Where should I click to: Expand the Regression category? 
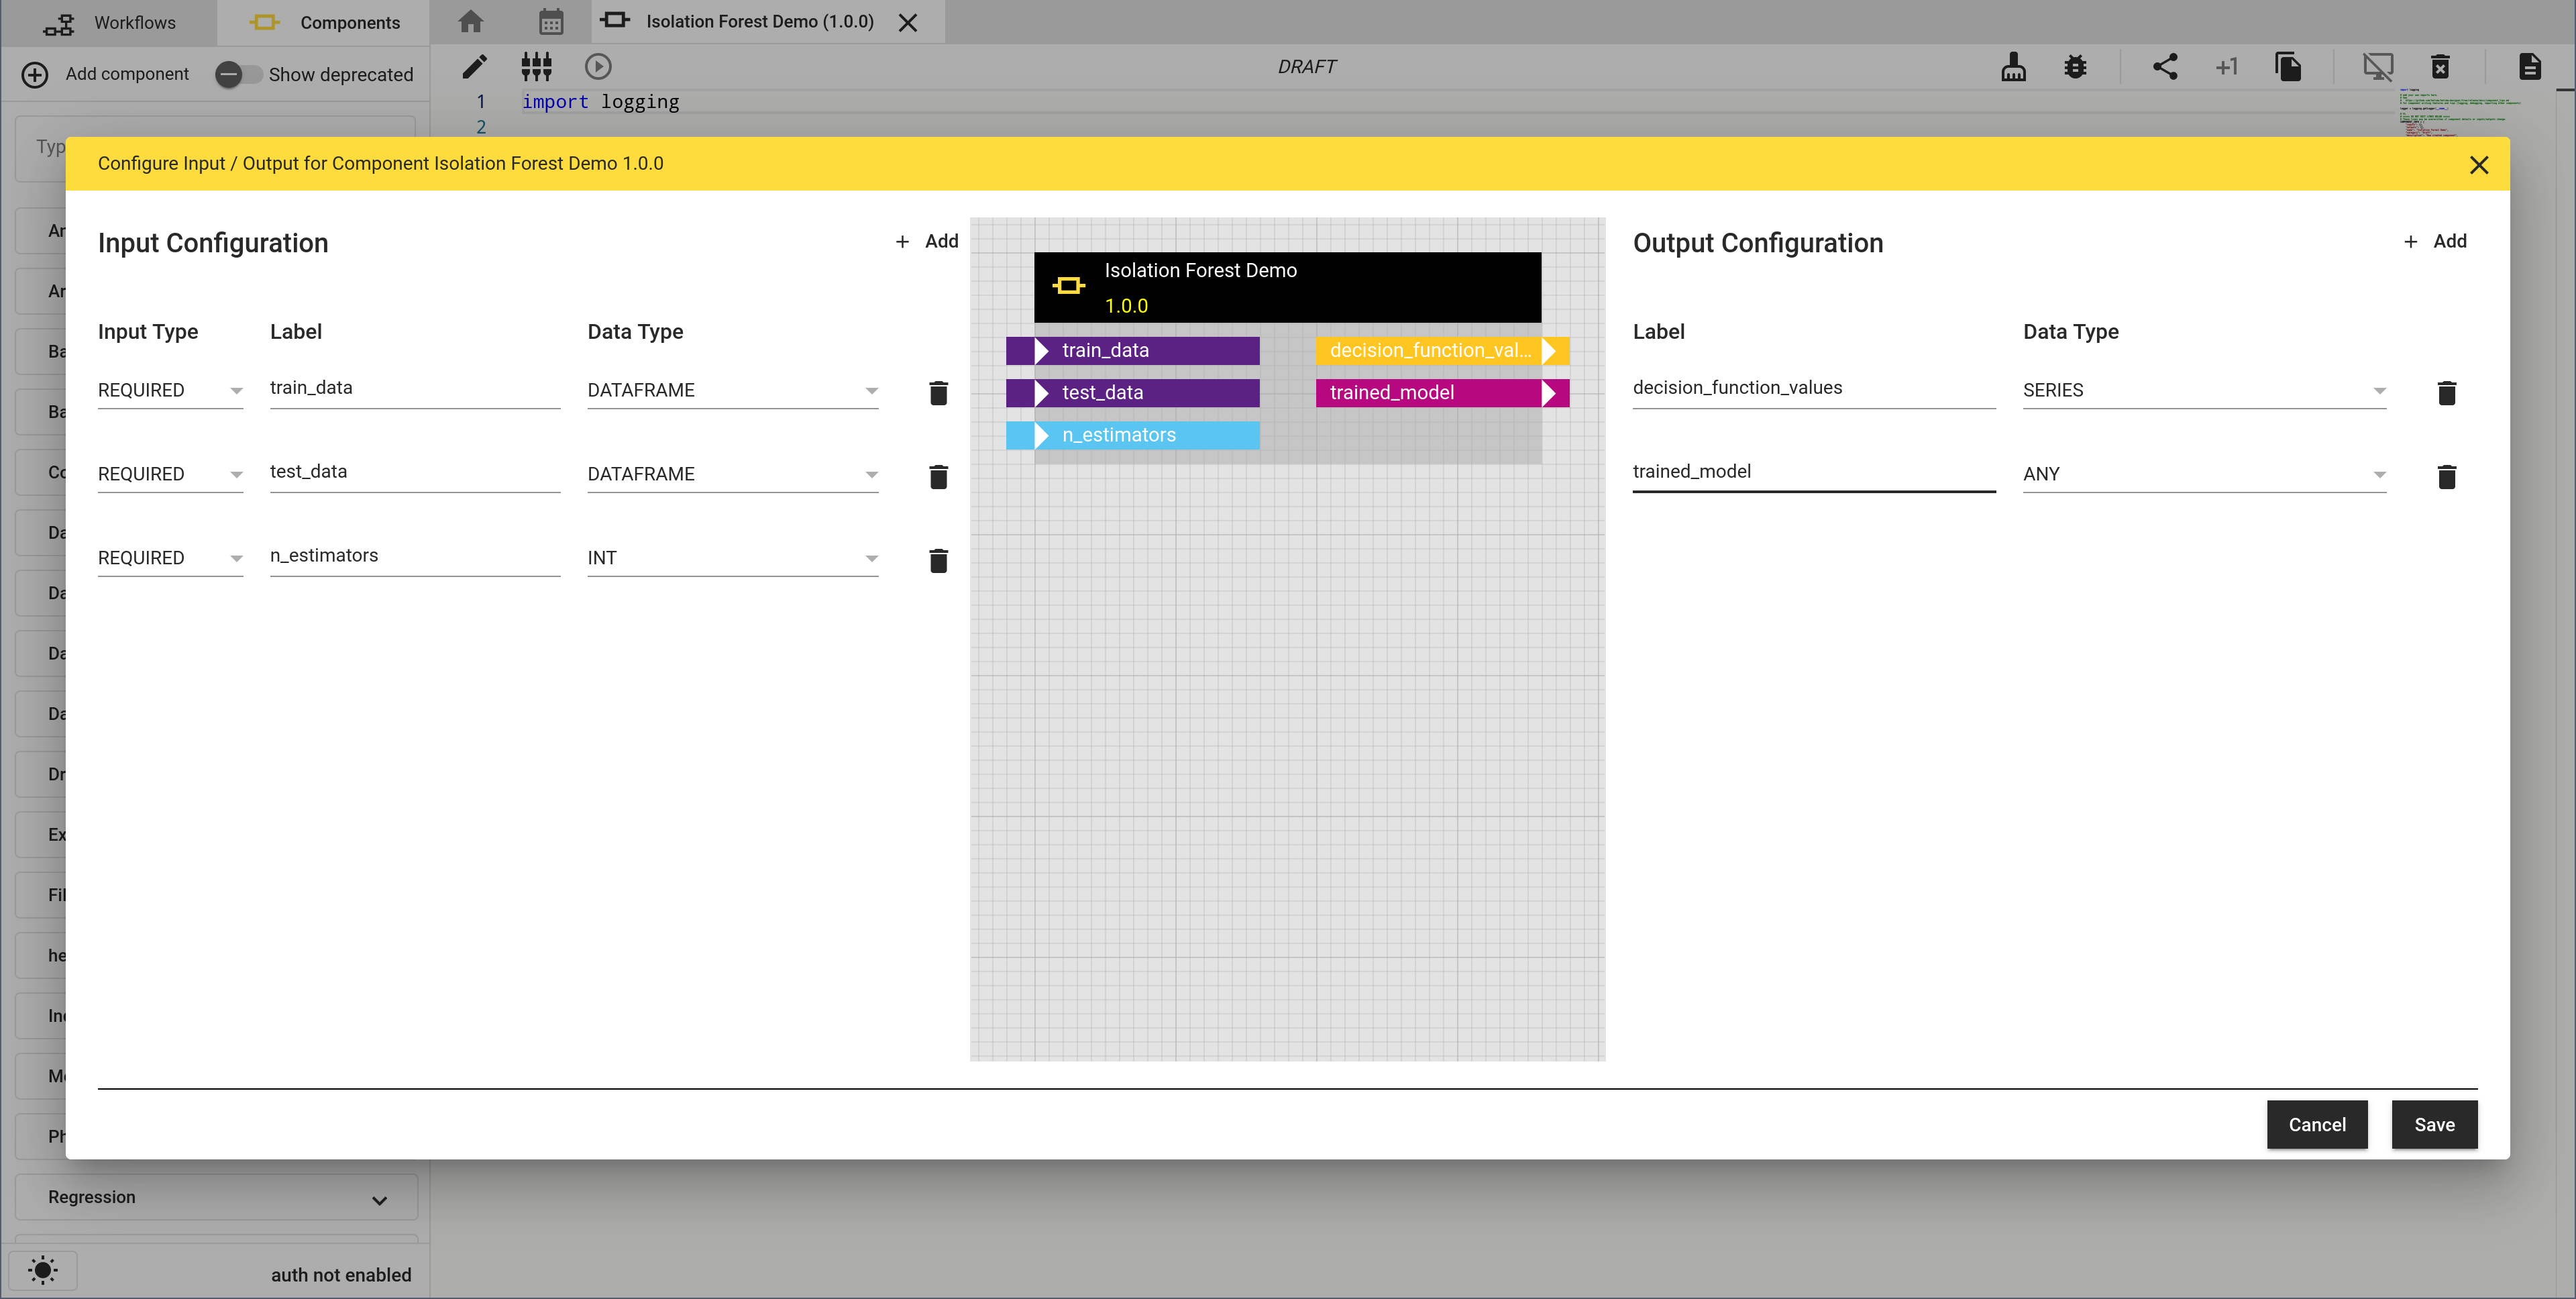coord(216,1197)
